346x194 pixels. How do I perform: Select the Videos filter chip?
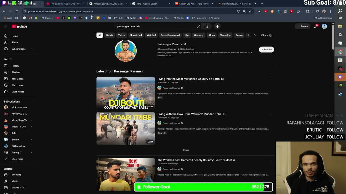tap(122, 35)
